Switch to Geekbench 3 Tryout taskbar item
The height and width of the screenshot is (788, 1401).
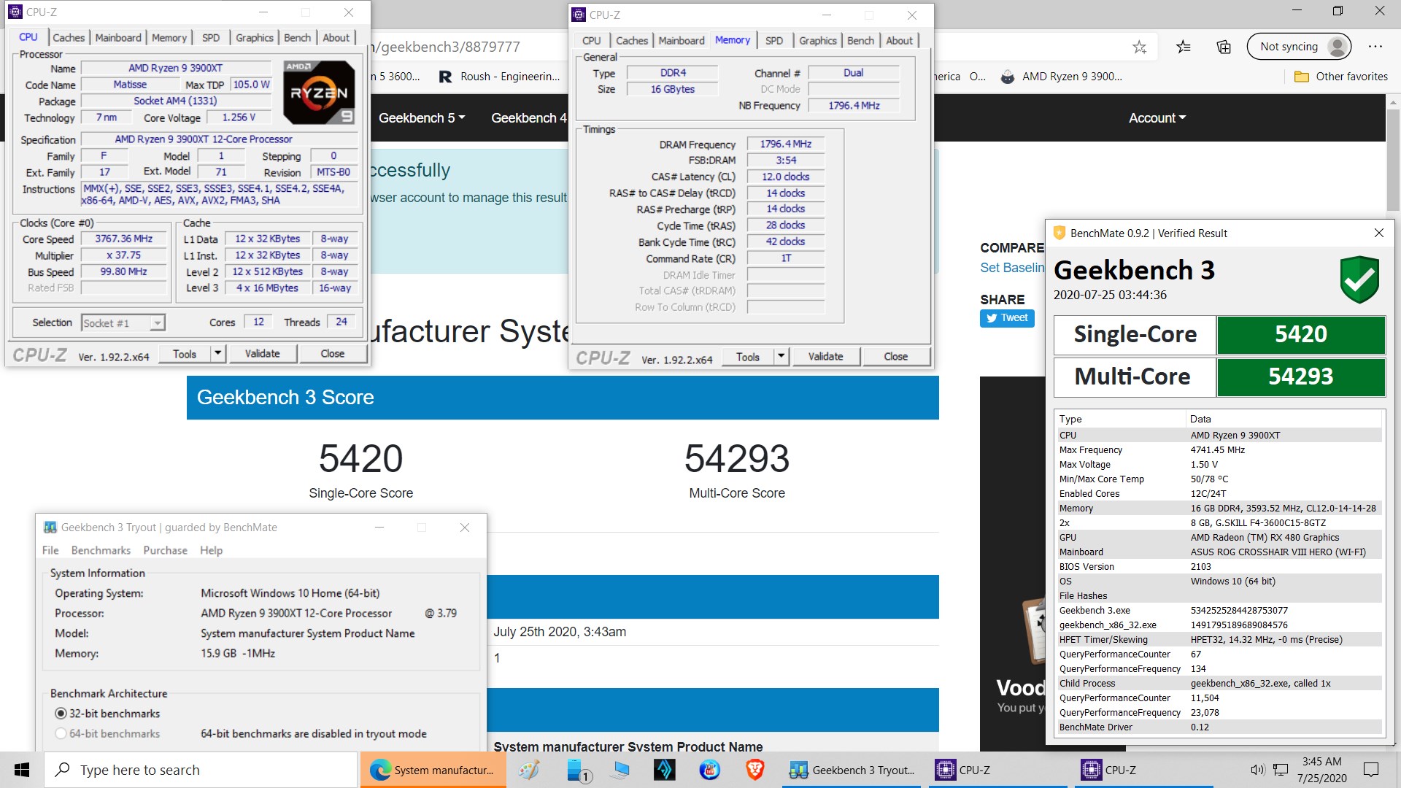point(852,770)
